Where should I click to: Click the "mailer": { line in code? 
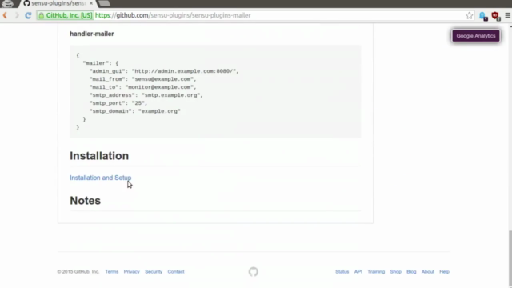(x=101, y=63)
